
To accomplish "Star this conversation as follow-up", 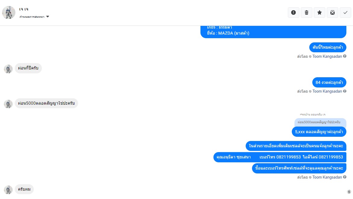I will coord(320,13).
